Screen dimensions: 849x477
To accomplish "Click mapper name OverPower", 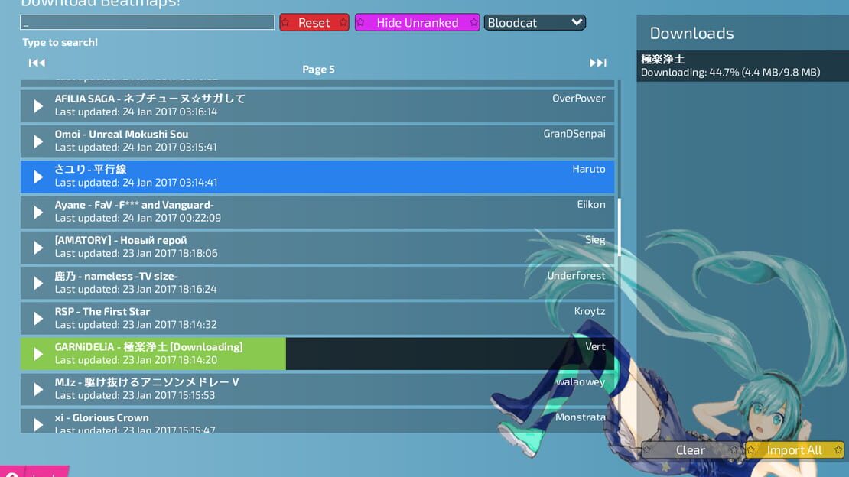I will (579, 98).
